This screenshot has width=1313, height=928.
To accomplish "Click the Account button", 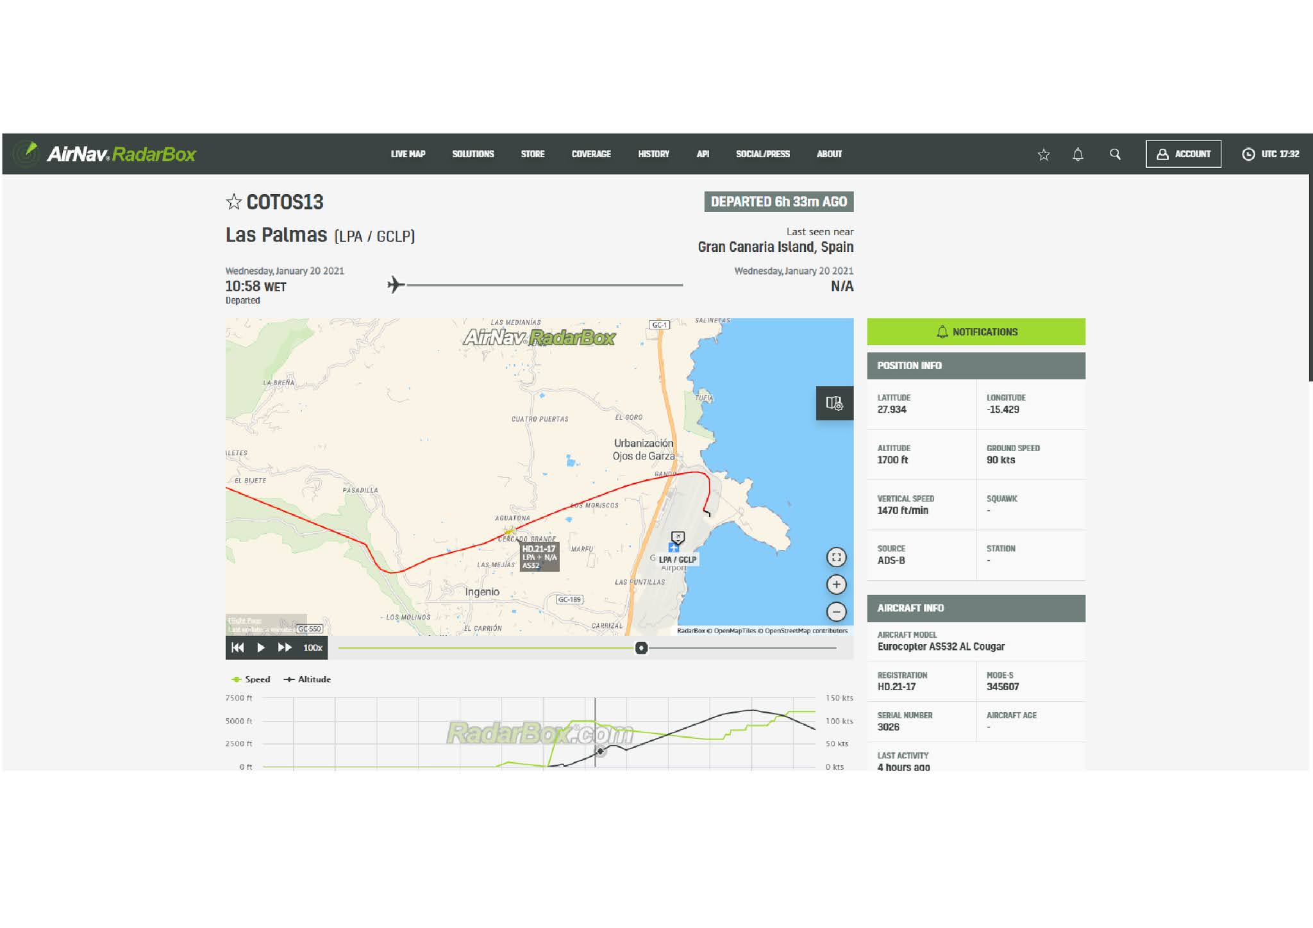I will 1183,154.
